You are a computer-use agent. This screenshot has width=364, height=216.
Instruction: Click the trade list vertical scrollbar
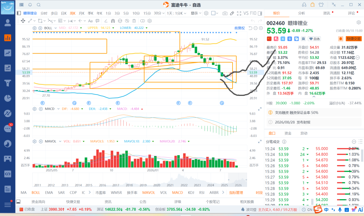coord(361,155)
